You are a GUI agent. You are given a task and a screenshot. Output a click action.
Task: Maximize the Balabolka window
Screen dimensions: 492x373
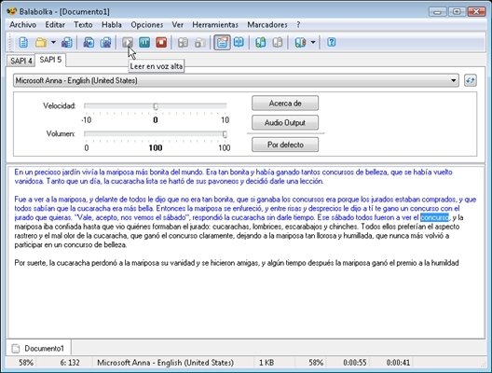457,12
